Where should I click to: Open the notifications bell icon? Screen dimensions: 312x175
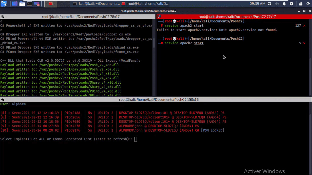coord(284,4)
